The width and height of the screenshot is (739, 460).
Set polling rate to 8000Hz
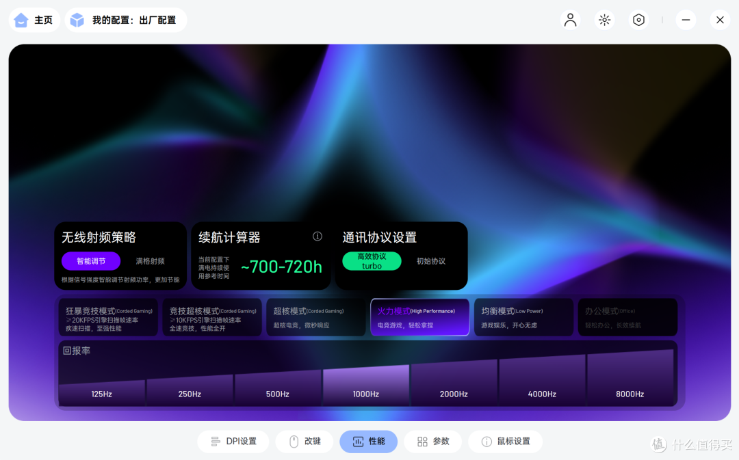coord(630,378)
